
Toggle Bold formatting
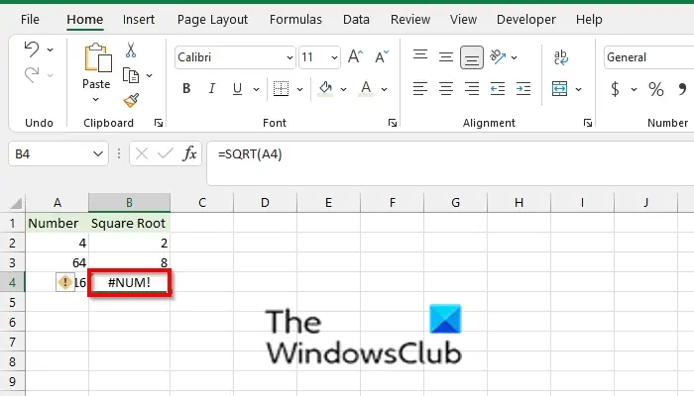pos(186,89)
